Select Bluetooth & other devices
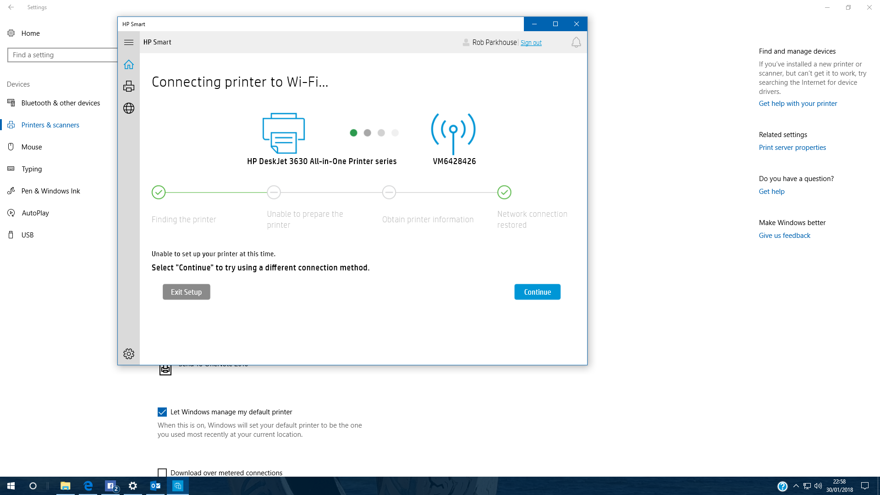 point(60,103)
